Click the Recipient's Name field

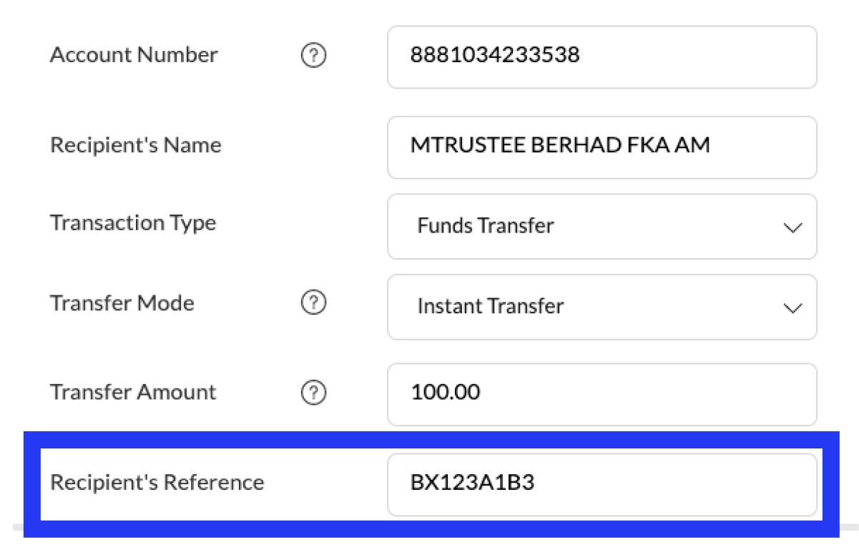pyautogui.click(x=602, y=147)
